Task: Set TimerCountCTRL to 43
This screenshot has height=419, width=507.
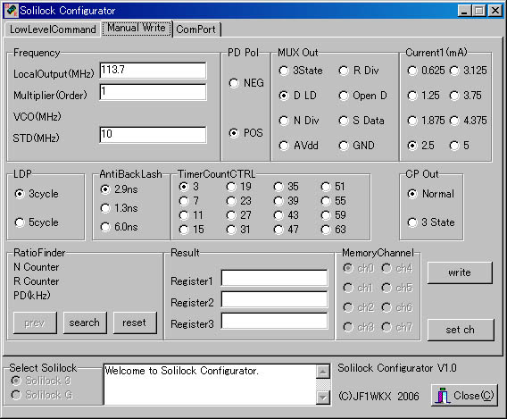Action: click(x=286, y=215)
